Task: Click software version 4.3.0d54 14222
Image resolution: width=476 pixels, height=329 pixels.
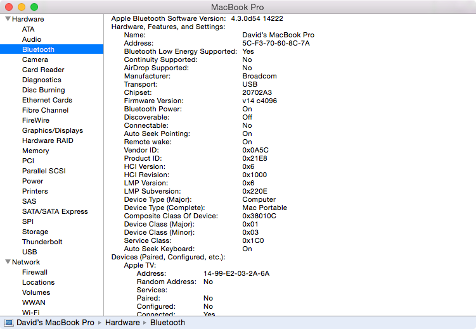Action: [257, 18]
